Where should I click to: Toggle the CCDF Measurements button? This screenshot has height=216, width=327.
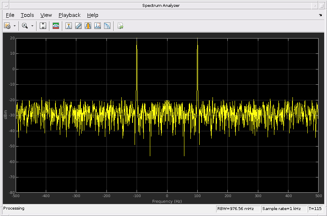(107, 26)
